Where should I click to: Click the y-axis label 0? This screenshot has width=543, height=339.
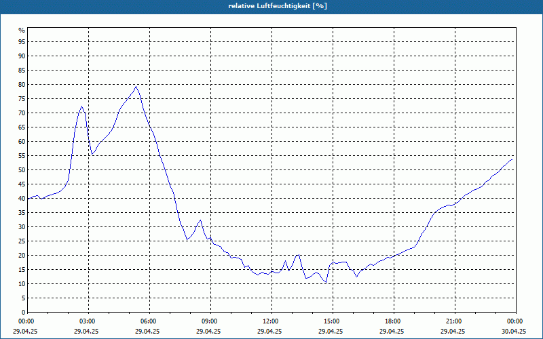pyautogui.click(x=24, y=313)
